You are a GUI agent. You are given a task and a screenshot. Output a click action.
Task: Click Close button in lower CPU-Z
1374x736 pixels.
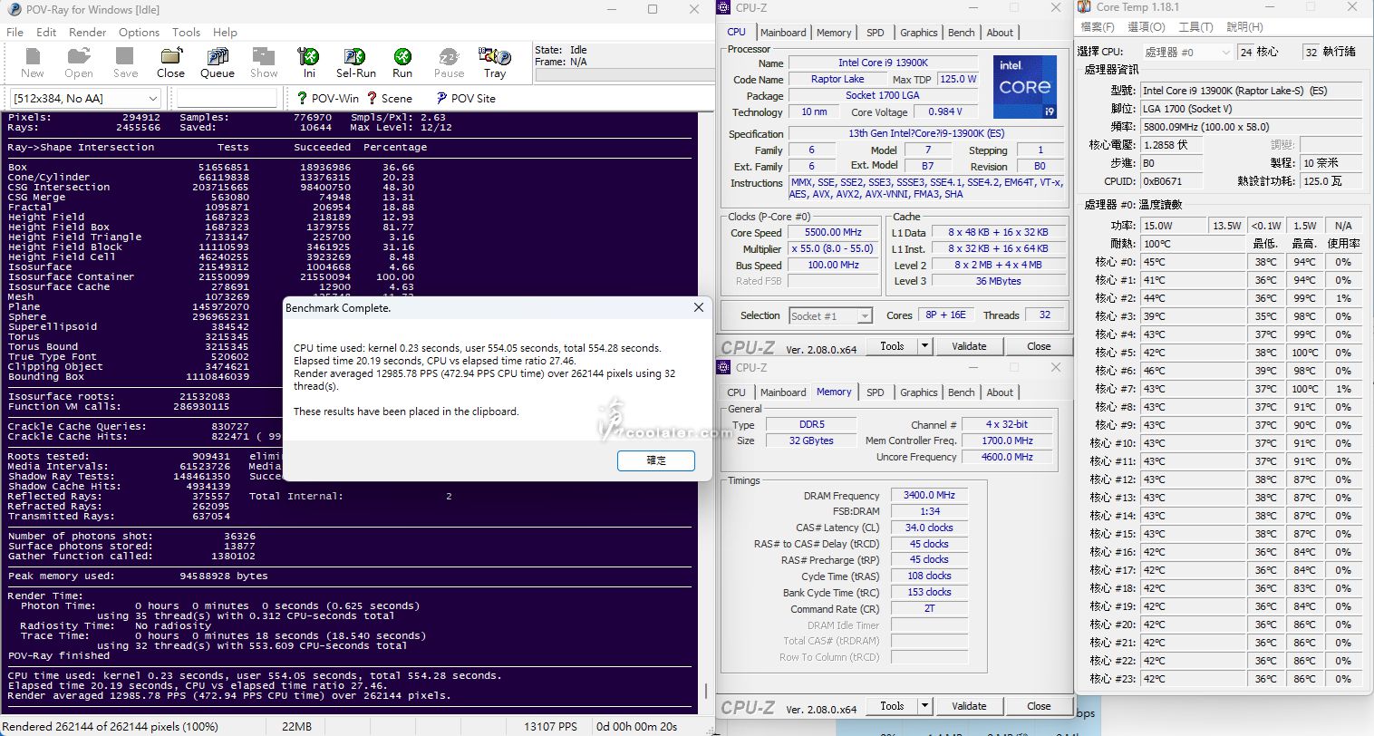[x=1039, y=706]
